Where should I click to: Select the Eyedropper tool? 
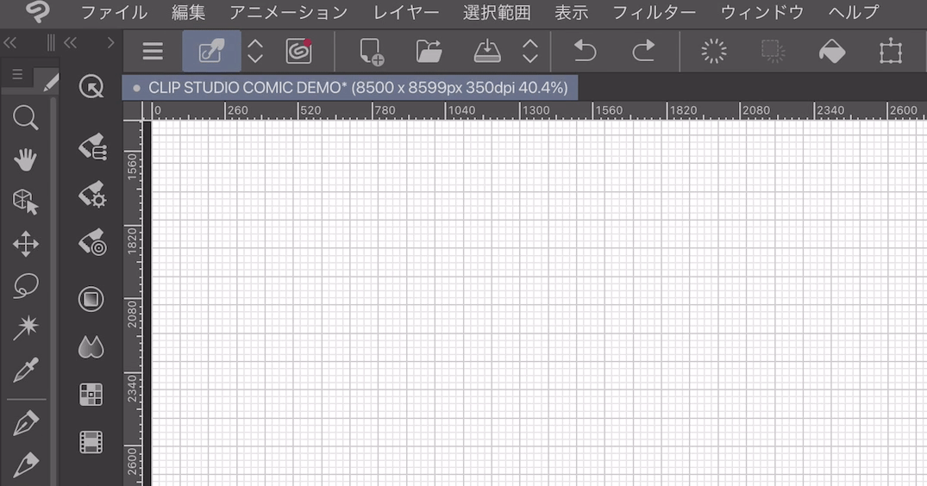tap(25, 371)
